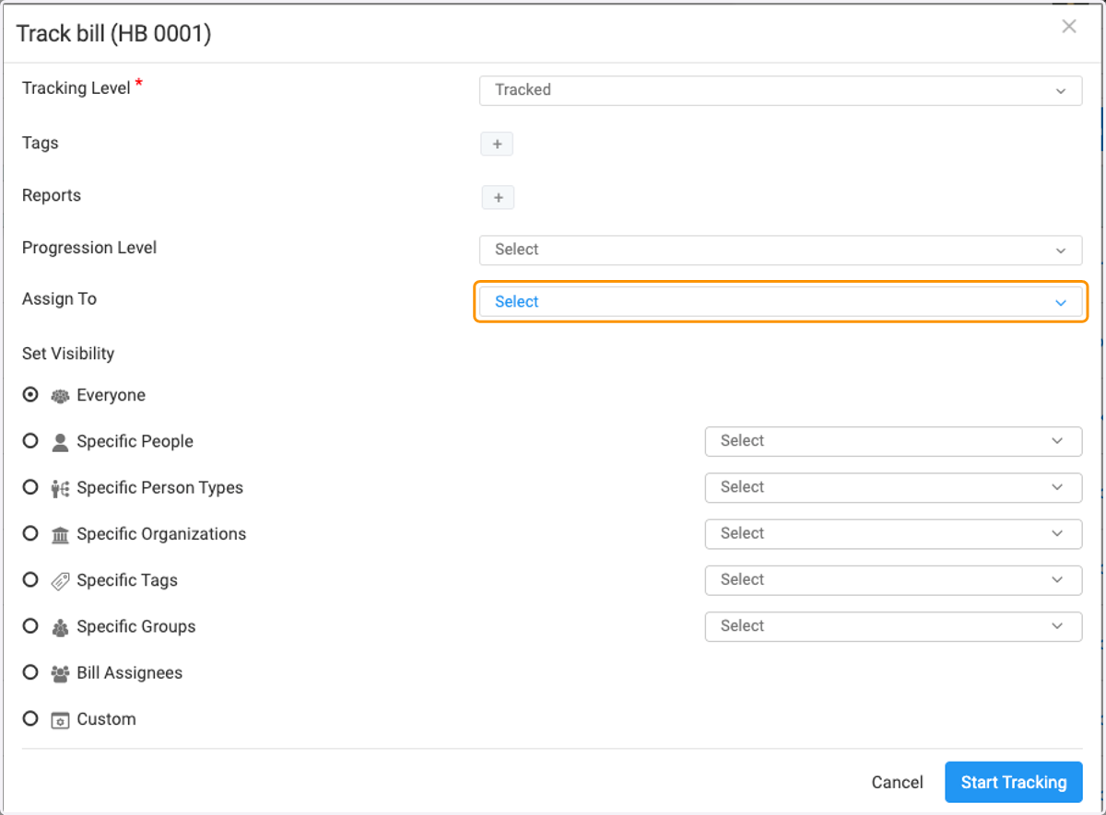Click the Specific Organizations label text
Screen dimensions: 1106x815
point(161,534)
